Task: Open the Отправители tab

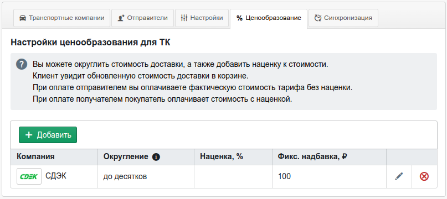Action: 142,18
